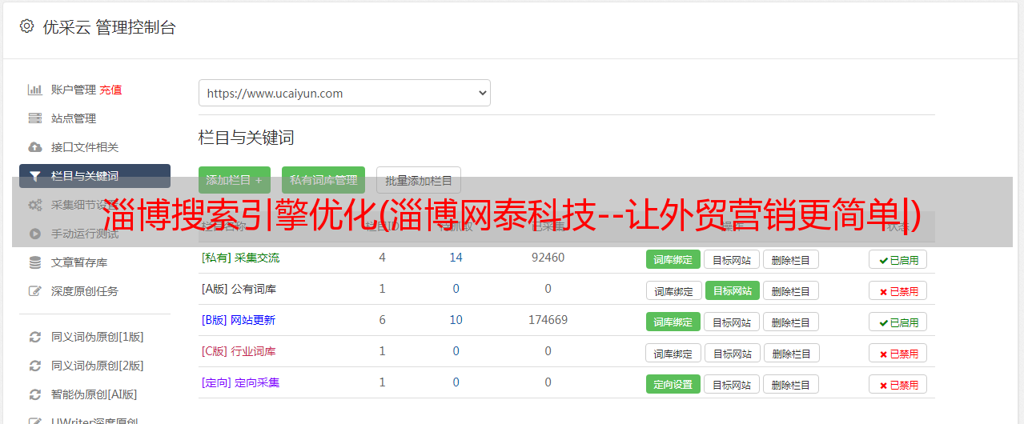This screenshot has width=1024, height=424.
Task: Open the [A版] 公有词库 column link
Action: [x=239, y=289]
